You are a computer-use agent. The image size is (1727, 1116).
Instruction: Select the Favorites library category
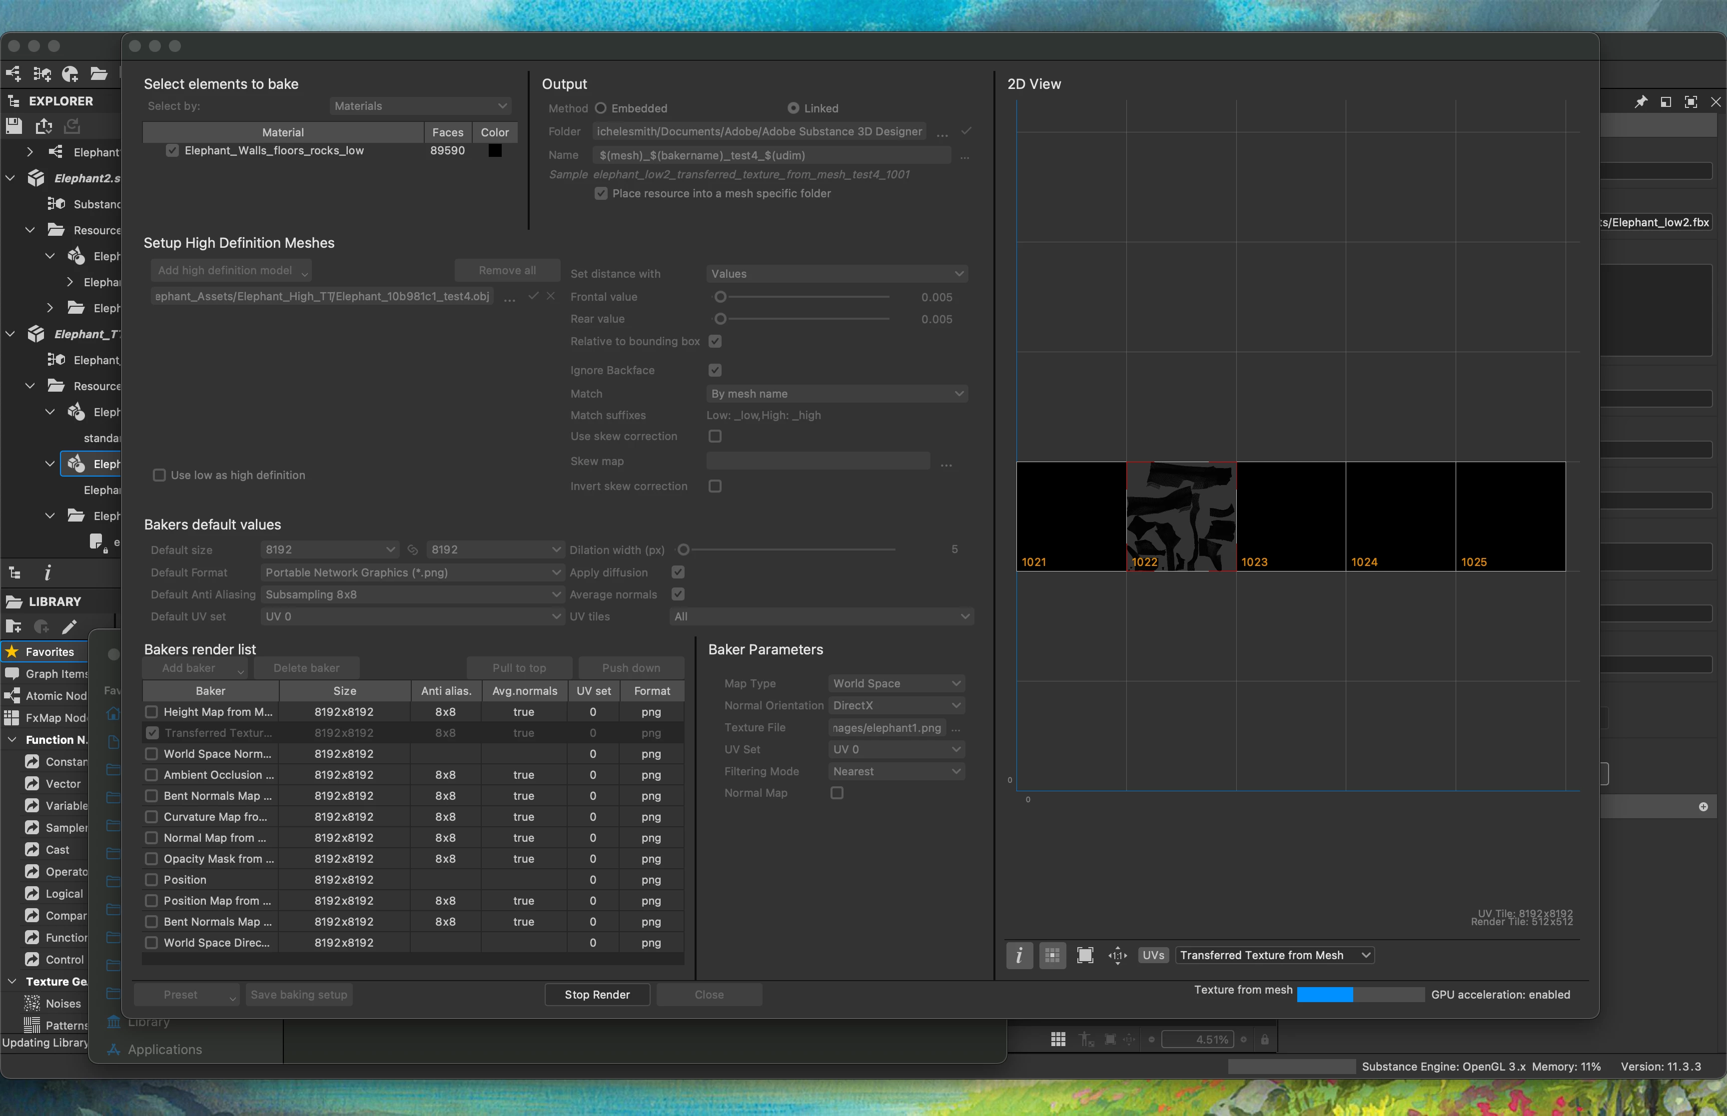(49, 651)
